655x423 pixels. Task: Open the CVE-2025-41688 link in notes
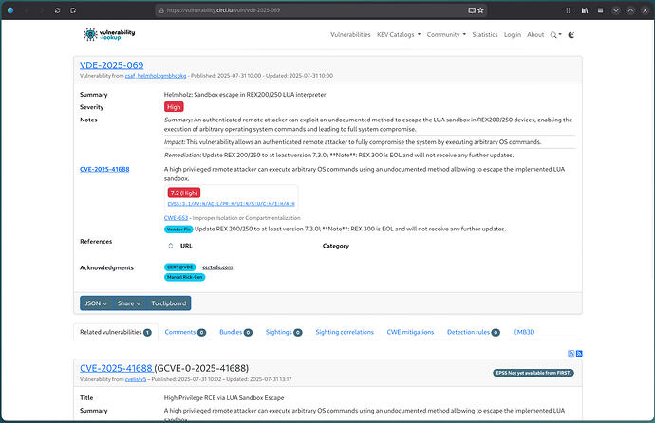click(x=104, y=169)
